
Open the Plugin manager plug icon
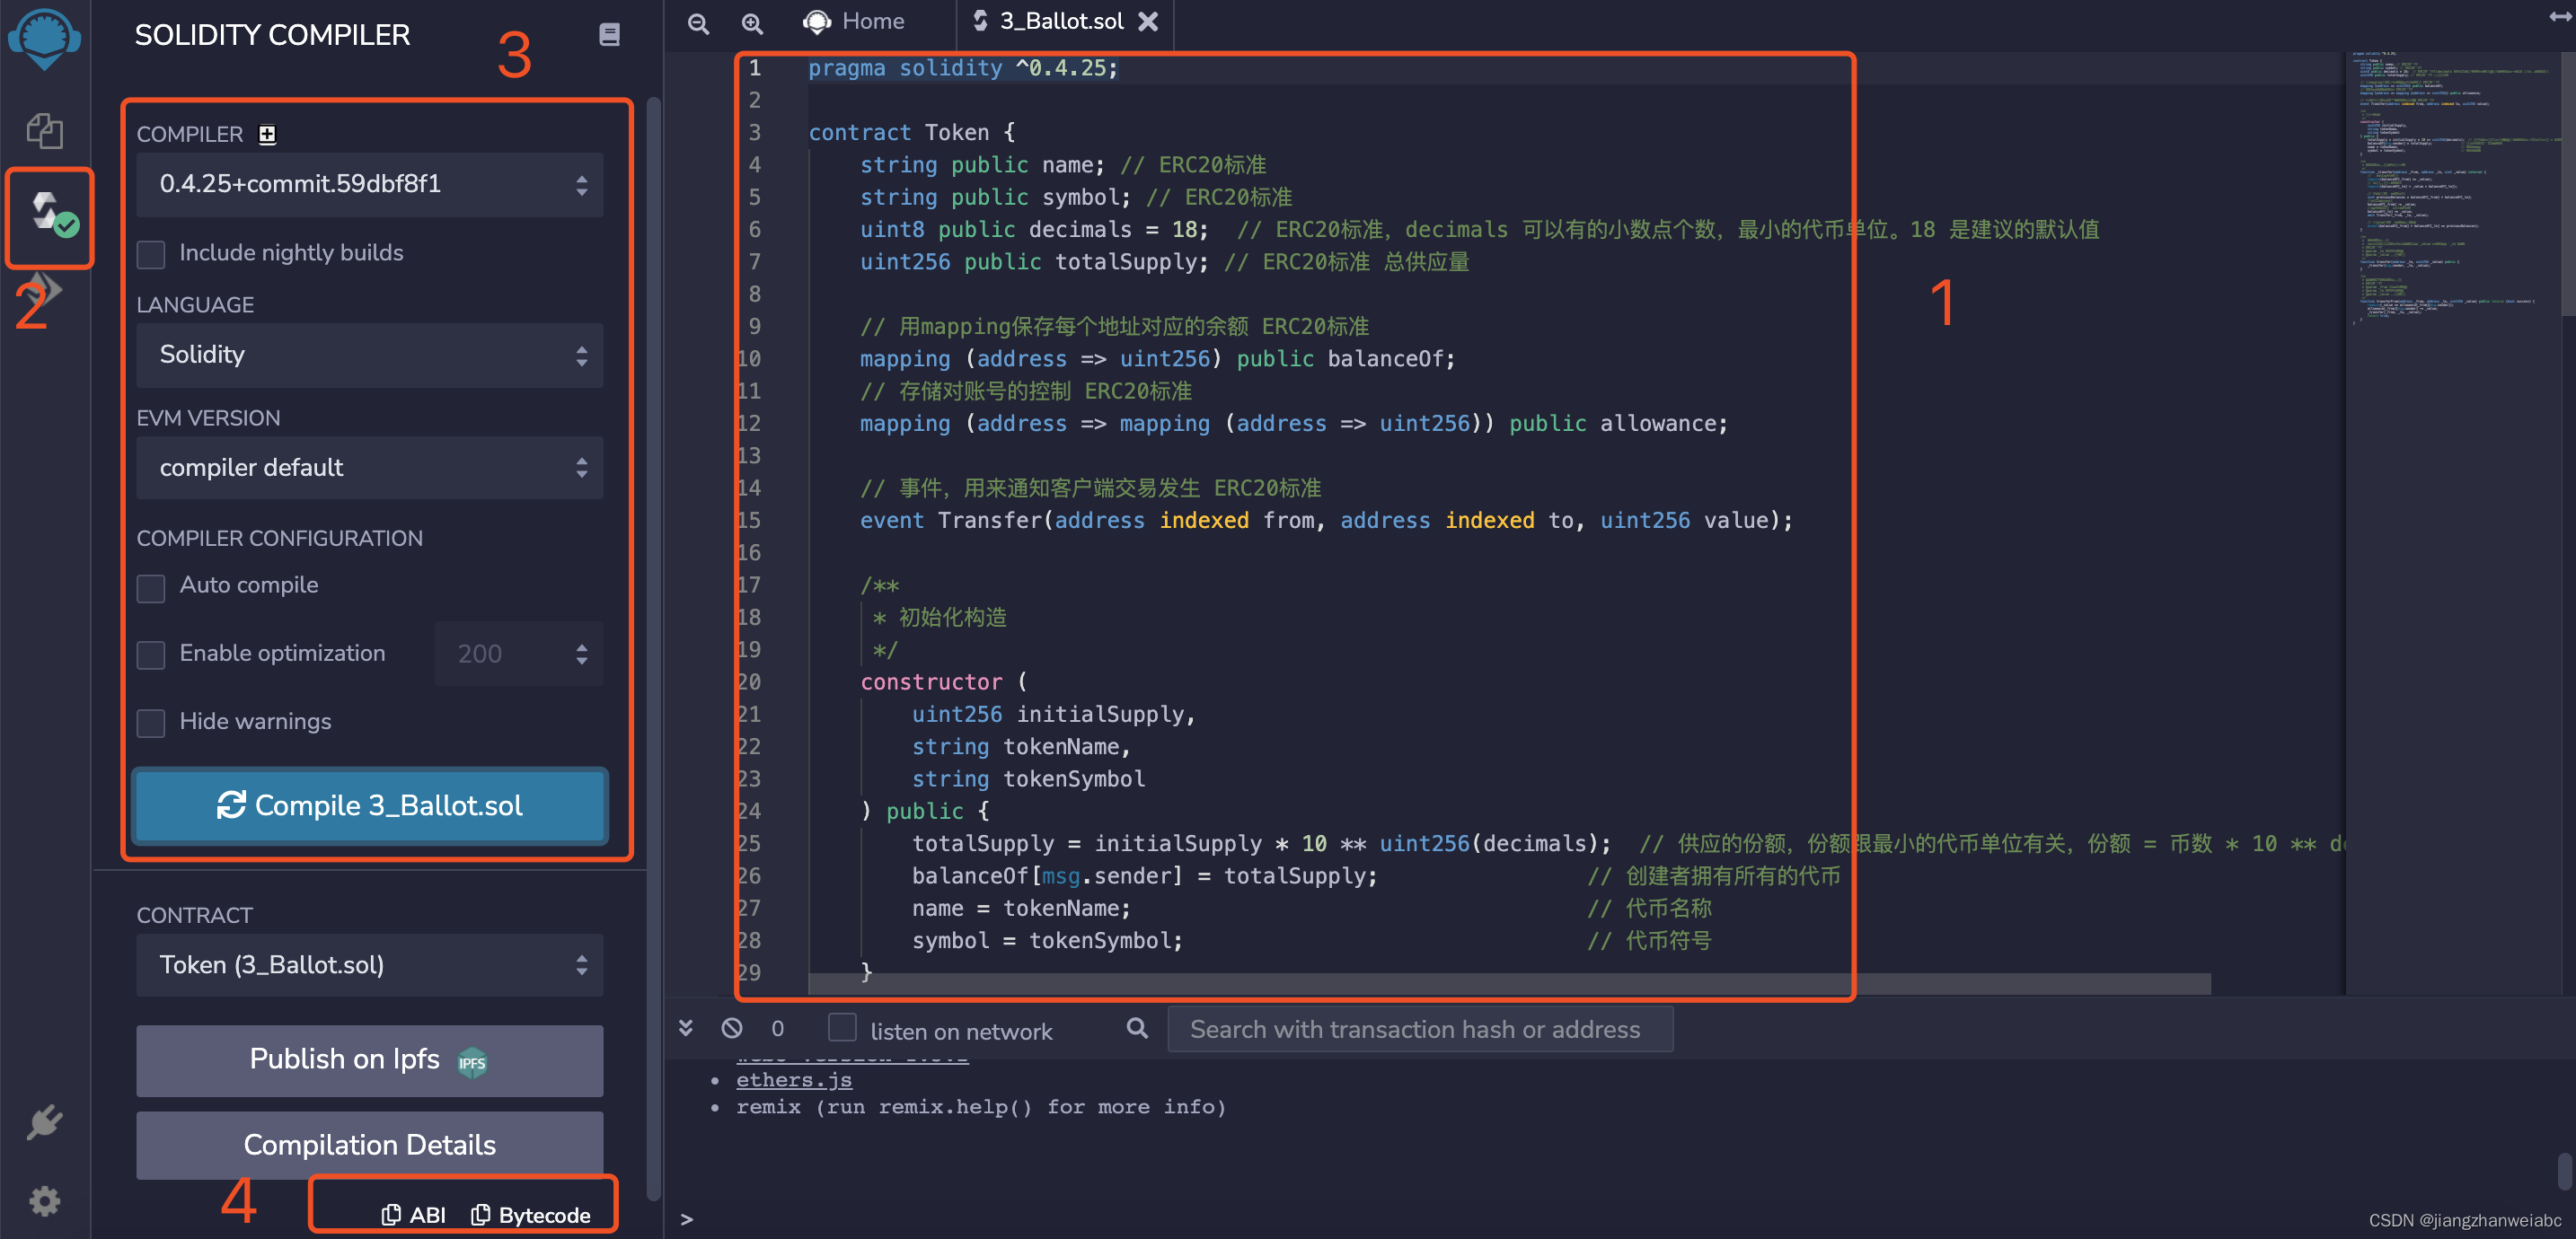point(44,1121)
